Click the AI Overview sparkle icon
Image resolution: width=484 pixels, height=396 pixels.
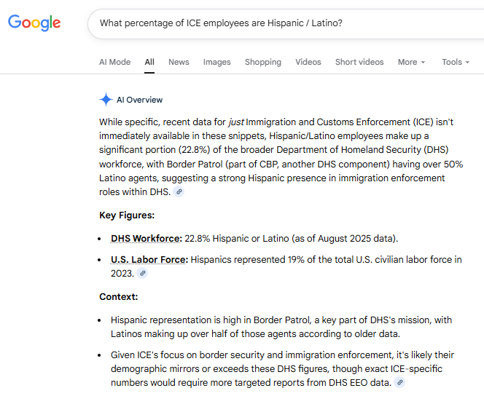coord(106,100)
